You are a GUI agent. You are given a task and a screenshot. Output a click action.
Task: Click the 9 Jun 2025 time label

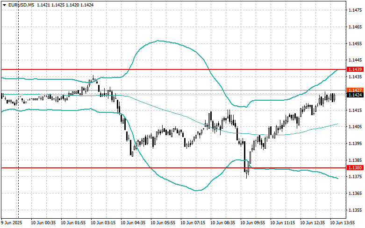click(x=12, y=223)
